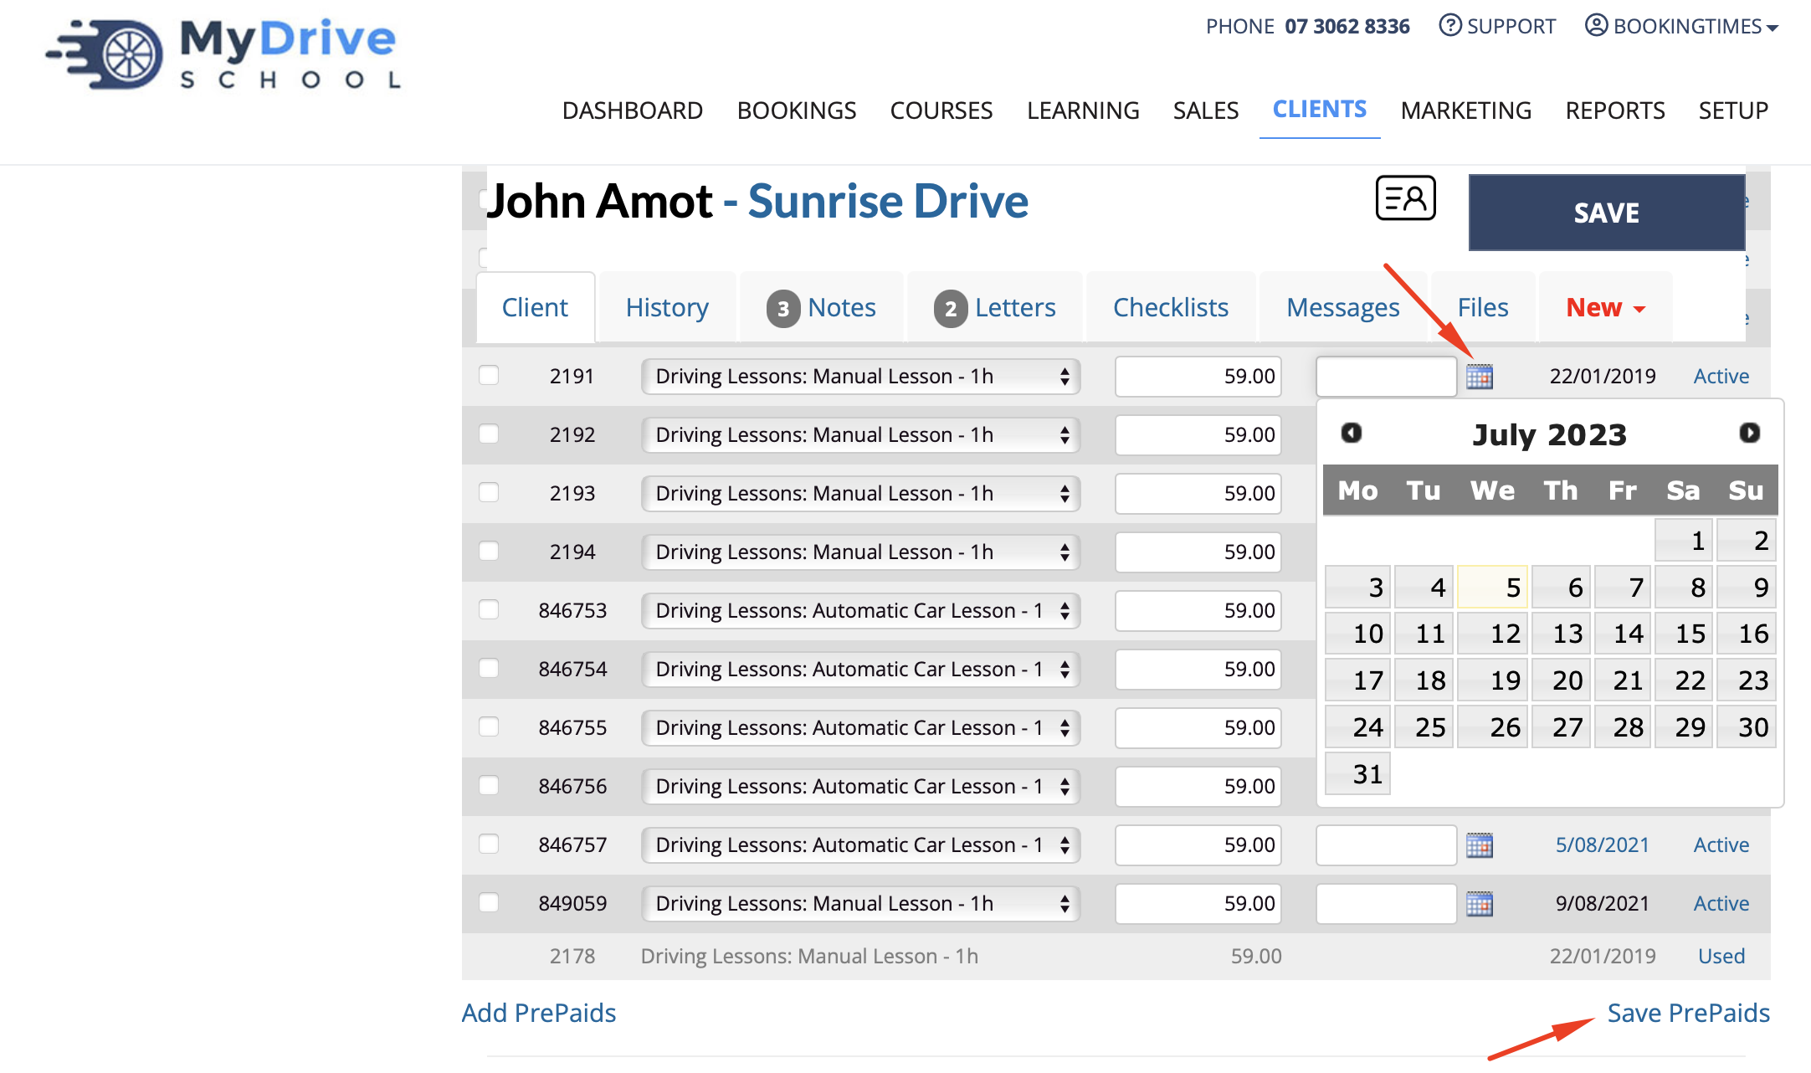Select the Client tab
The height and width of the screenshot is (1073, 1811).
point(535,308)
